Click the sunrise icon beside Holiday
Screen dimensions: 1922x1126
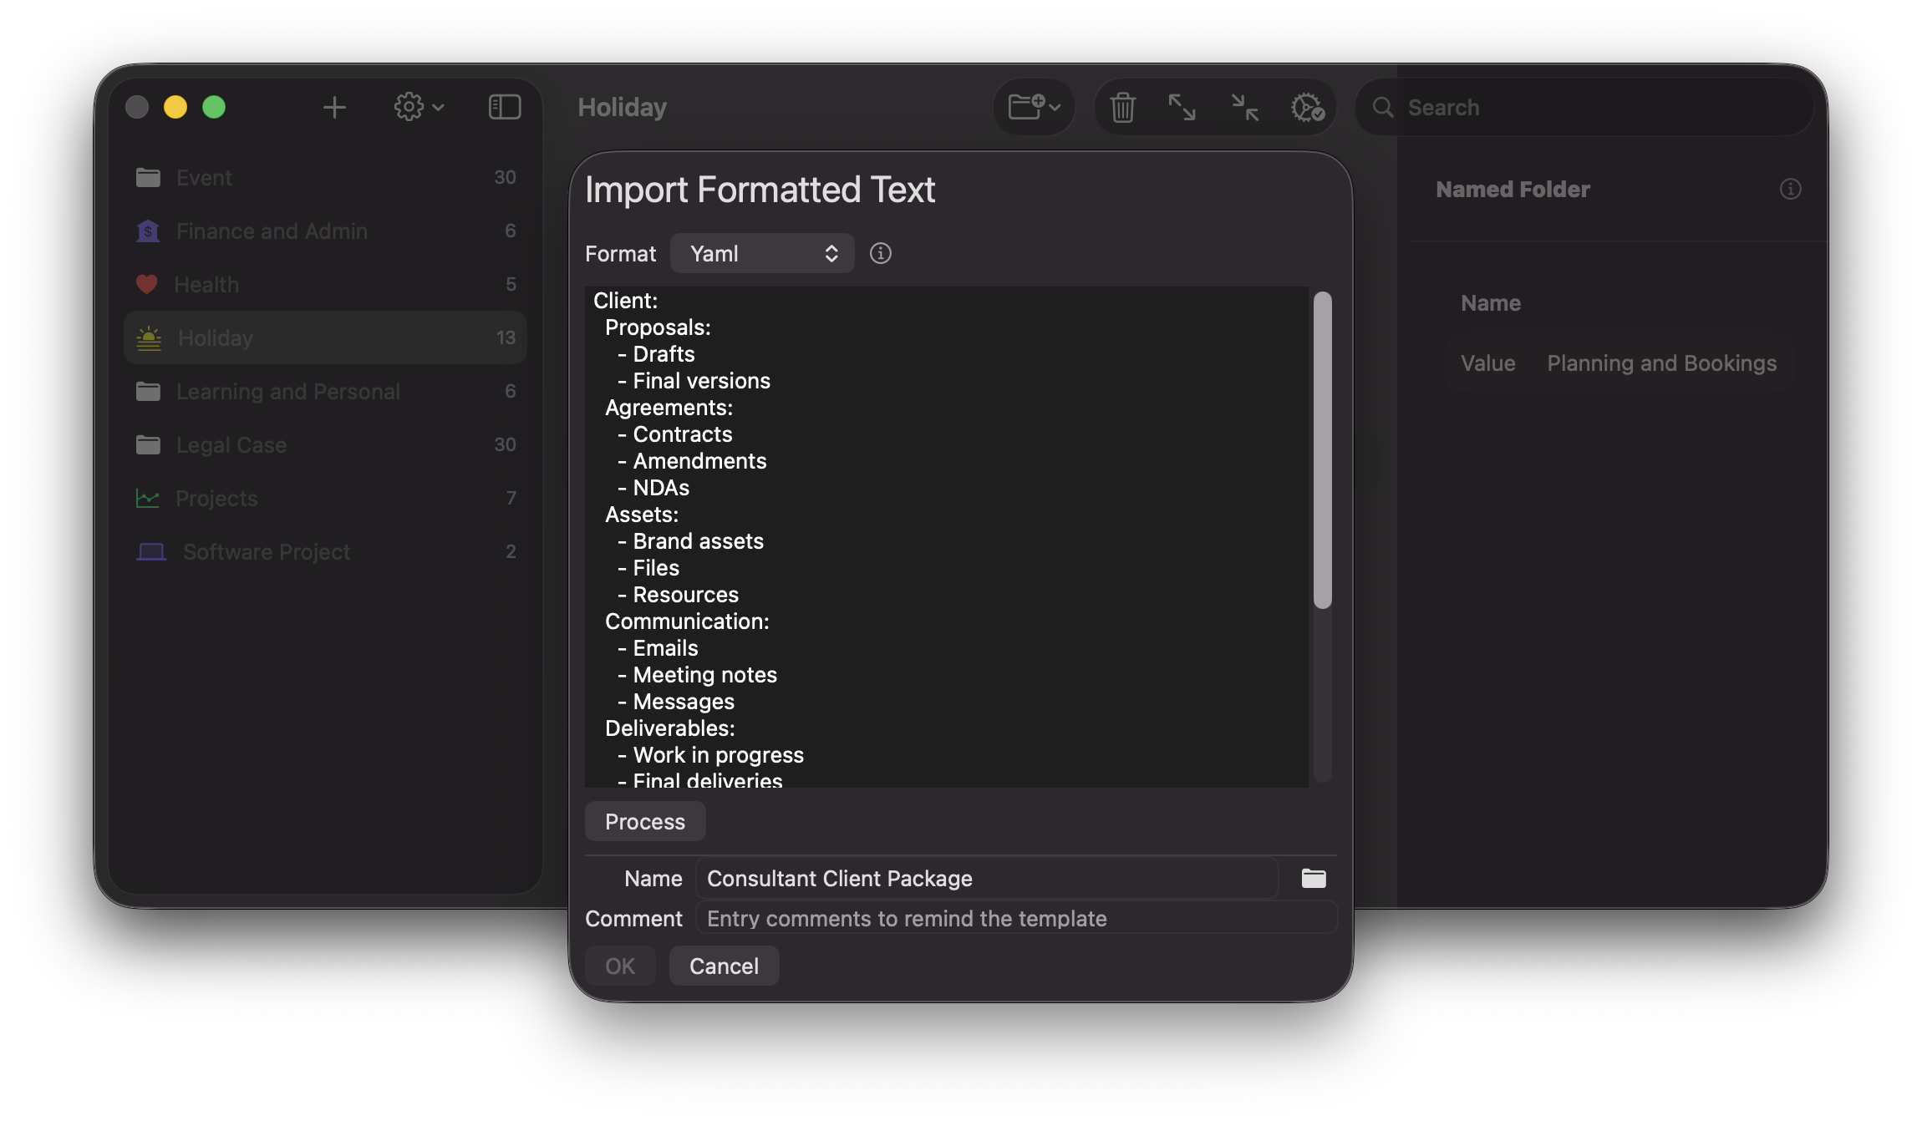pyautogui.click(x=149, y=337)
